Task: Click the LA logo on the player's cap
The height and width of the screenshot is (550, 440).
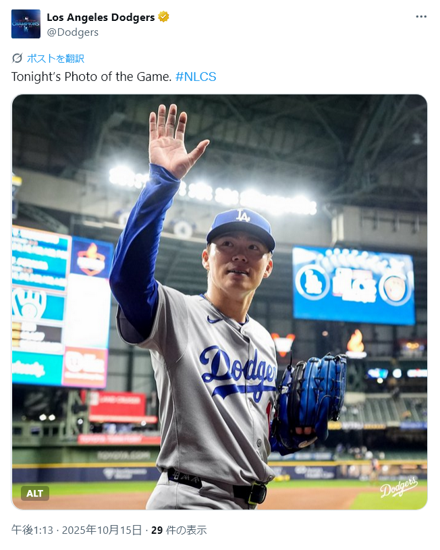Action: tap(243, 216)
